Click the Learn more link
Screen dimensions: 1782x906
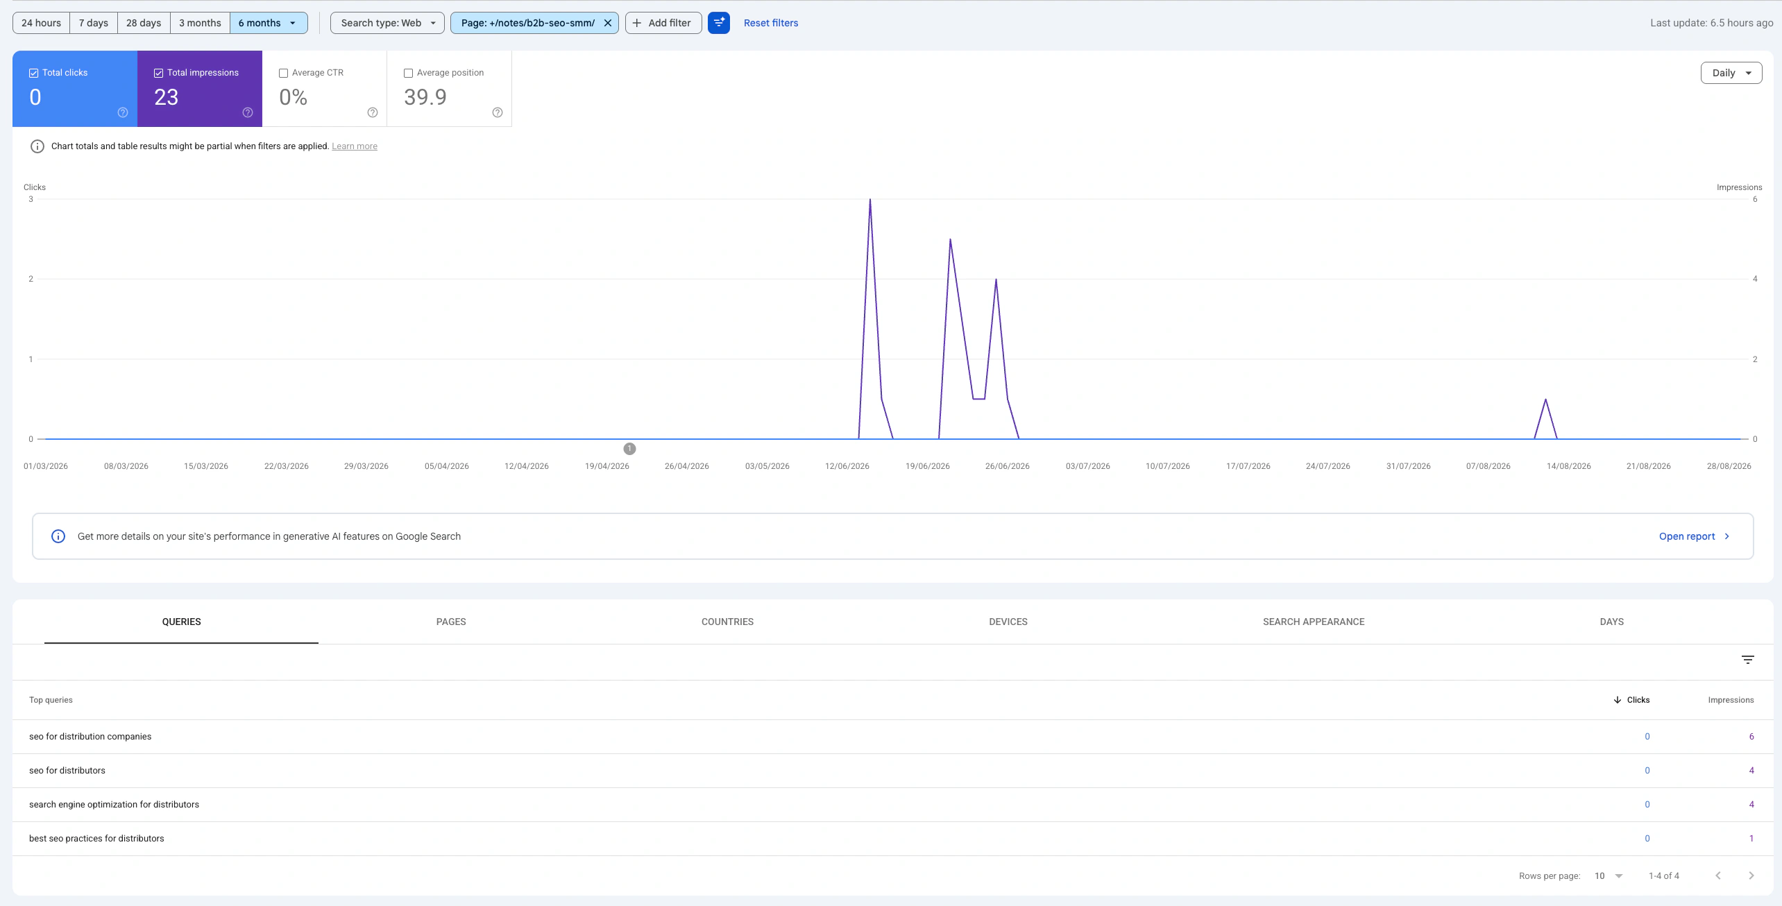click(x=355, y=146)
